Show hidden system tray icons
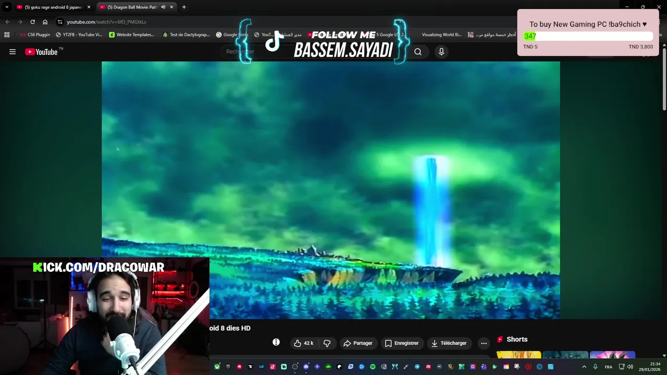 584,367
